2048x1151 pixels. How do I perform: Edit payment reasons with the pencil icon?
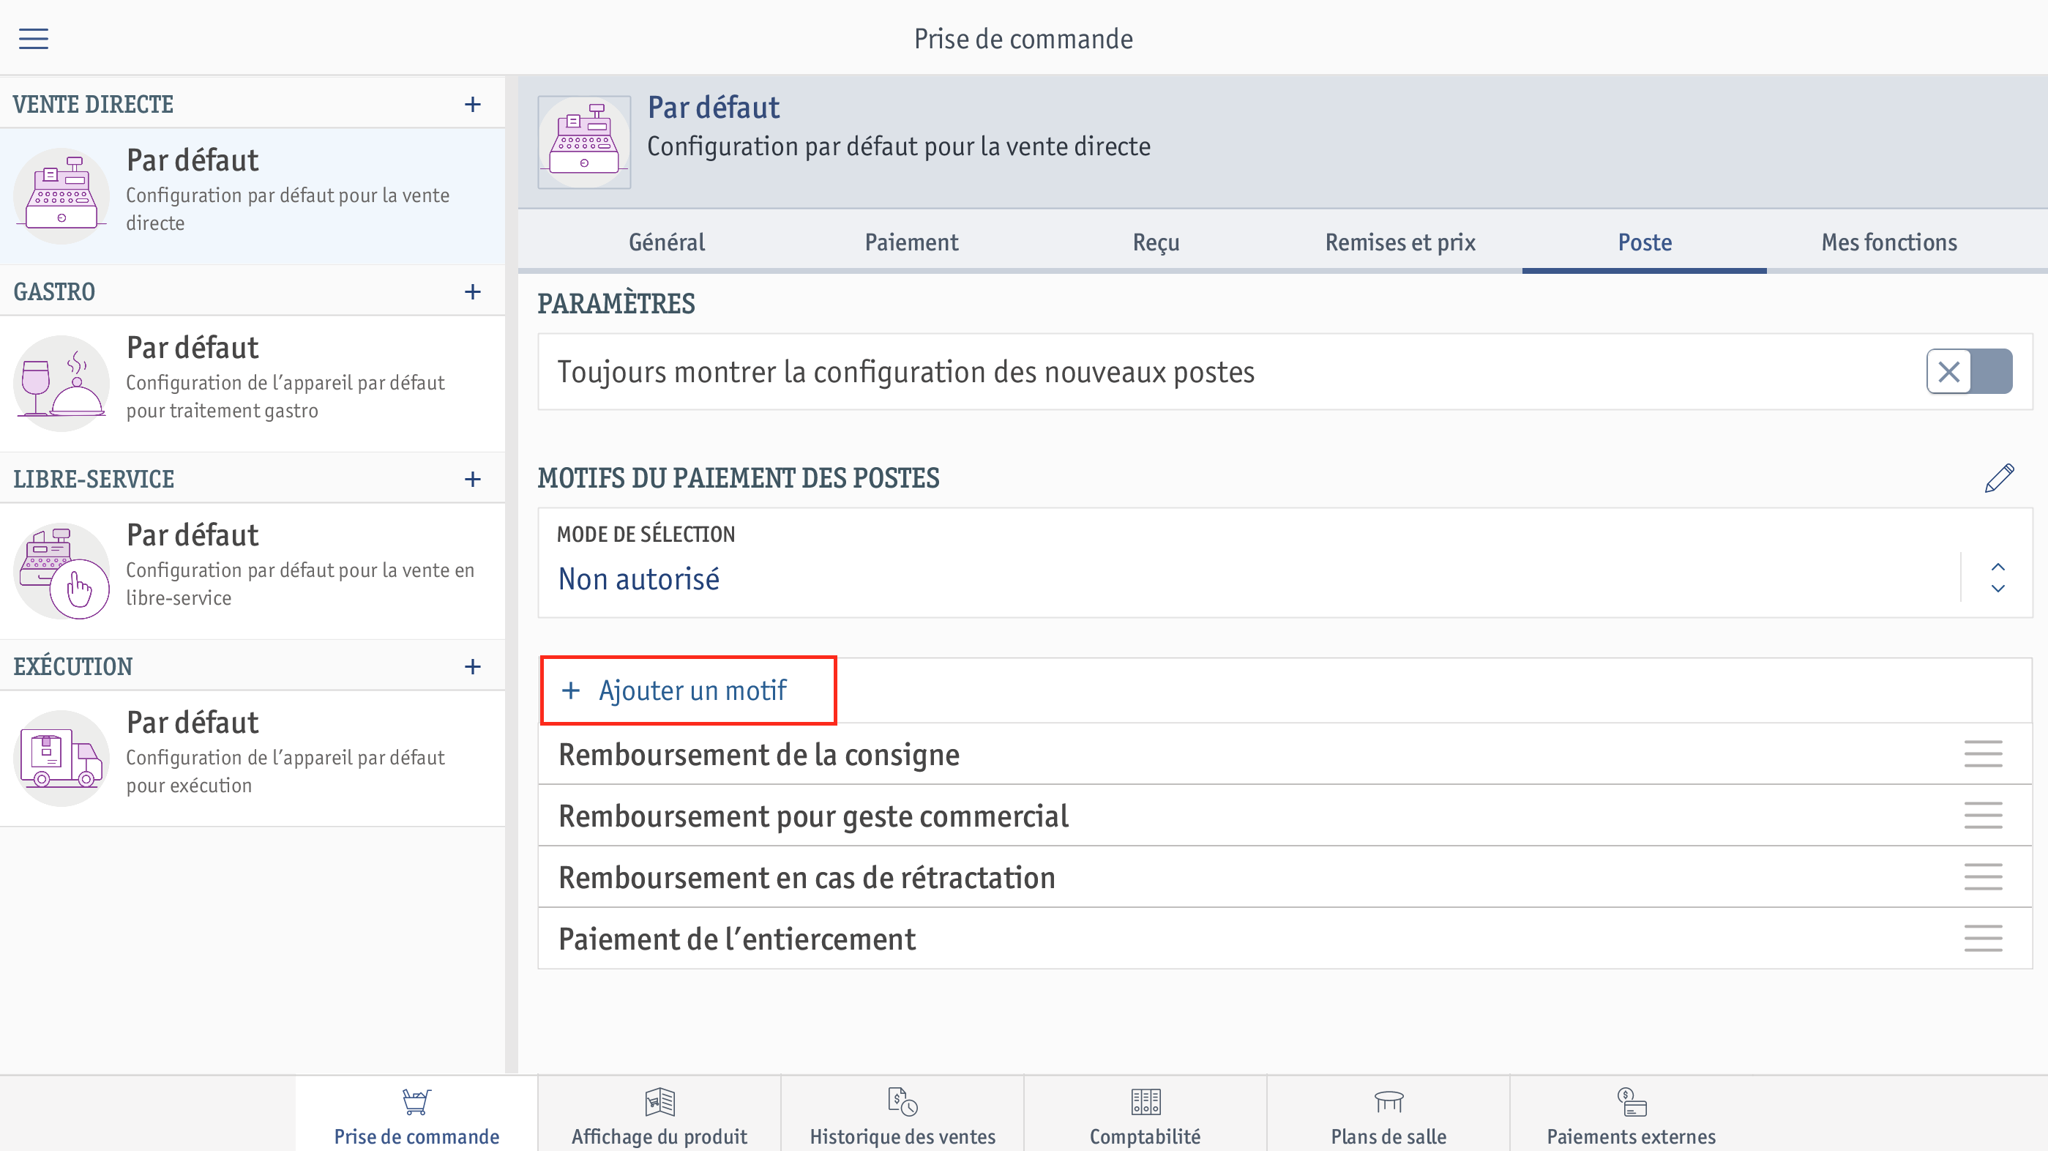click(1999, 478)
